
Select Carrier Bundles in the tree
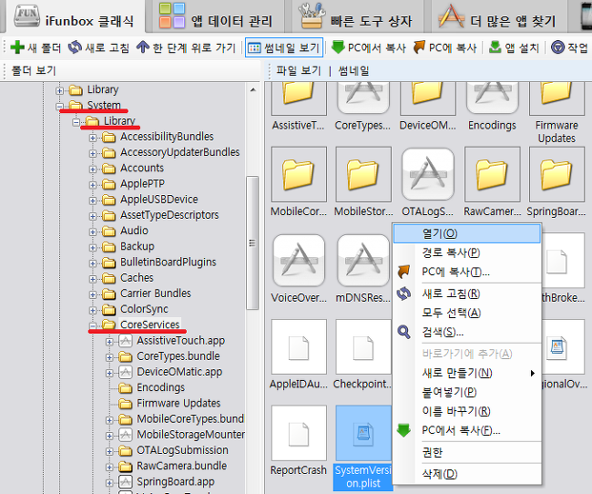[156, 293]
